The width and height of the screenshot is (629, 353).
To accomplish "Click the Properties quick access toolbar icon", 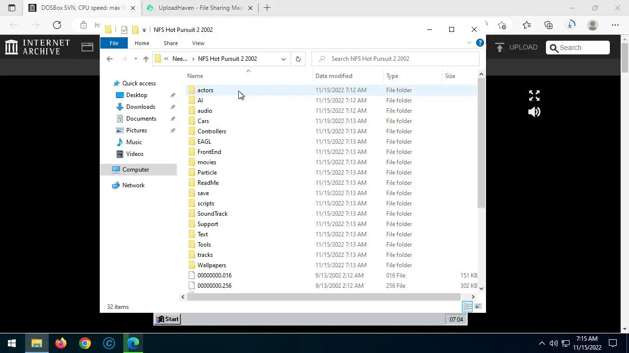I will tap(124, 30).
